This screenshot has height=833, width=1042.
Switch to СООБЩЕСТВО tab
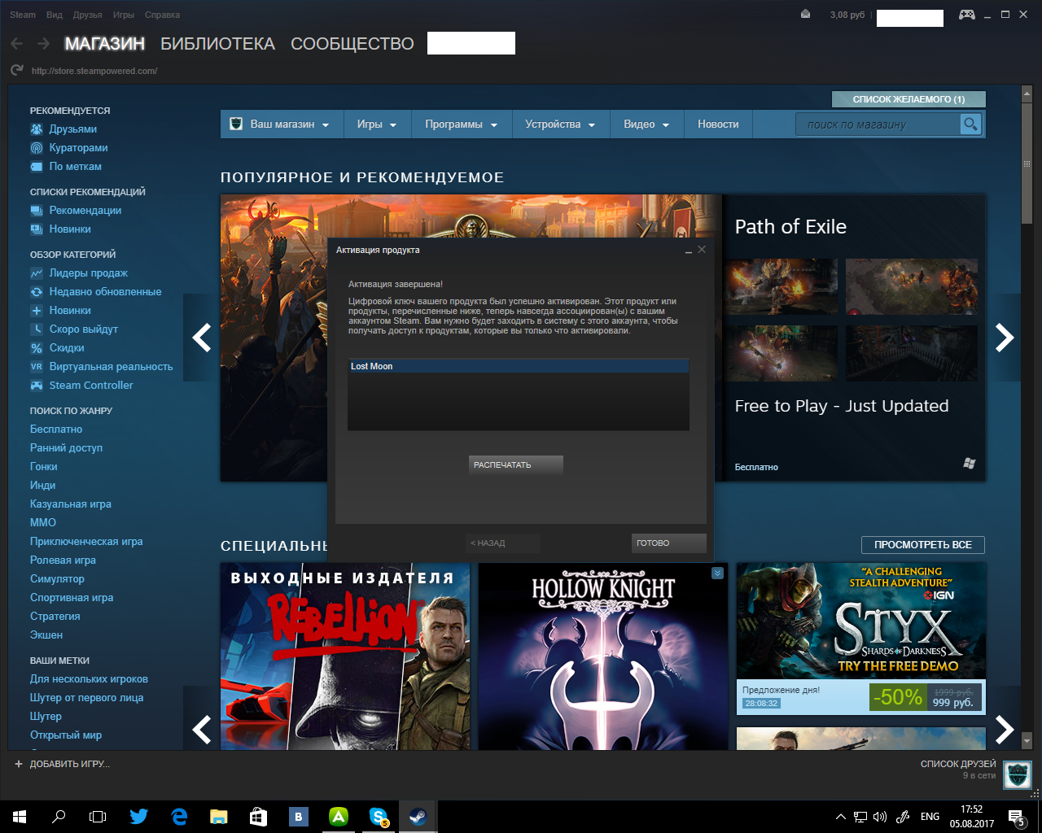point(352,44)
